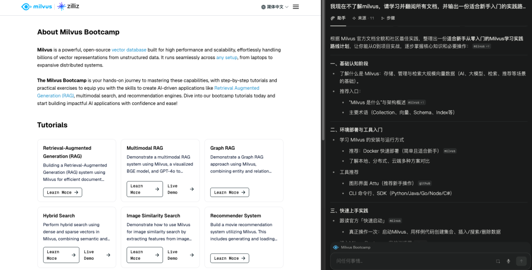Click the milvus +1 citation chip
This screenshot has width=532, height=270.
[x=416, y=102]
